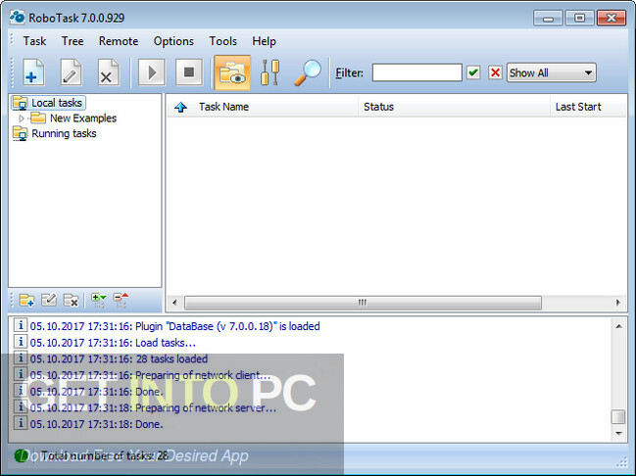Open the Task menu
The height and width of the screenshot is (476, 636).
tap(34, 41)
